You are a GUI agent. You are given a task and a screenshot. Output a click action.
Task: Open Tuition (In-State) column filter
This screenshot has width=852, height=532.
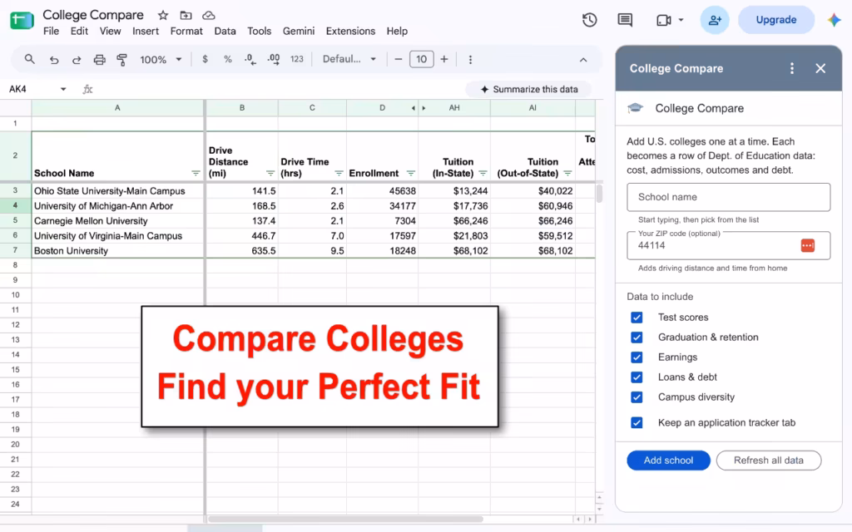(483, 173)
